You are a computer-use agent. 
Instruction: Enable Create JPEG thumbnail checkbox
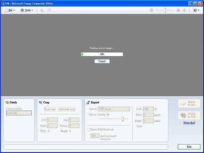click(x=89, y=130)
